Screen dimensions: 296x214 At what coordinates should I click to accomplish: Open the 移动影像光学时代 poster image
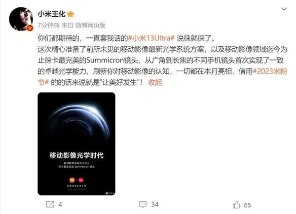point(76,144)
